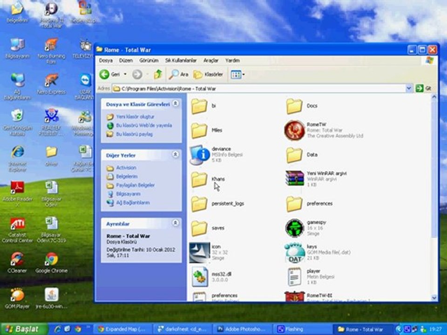Image resolution: width=447 pixels, height=335 pixels.
Task: Click the file list vertical scrollbar
Action: point(434,197)
